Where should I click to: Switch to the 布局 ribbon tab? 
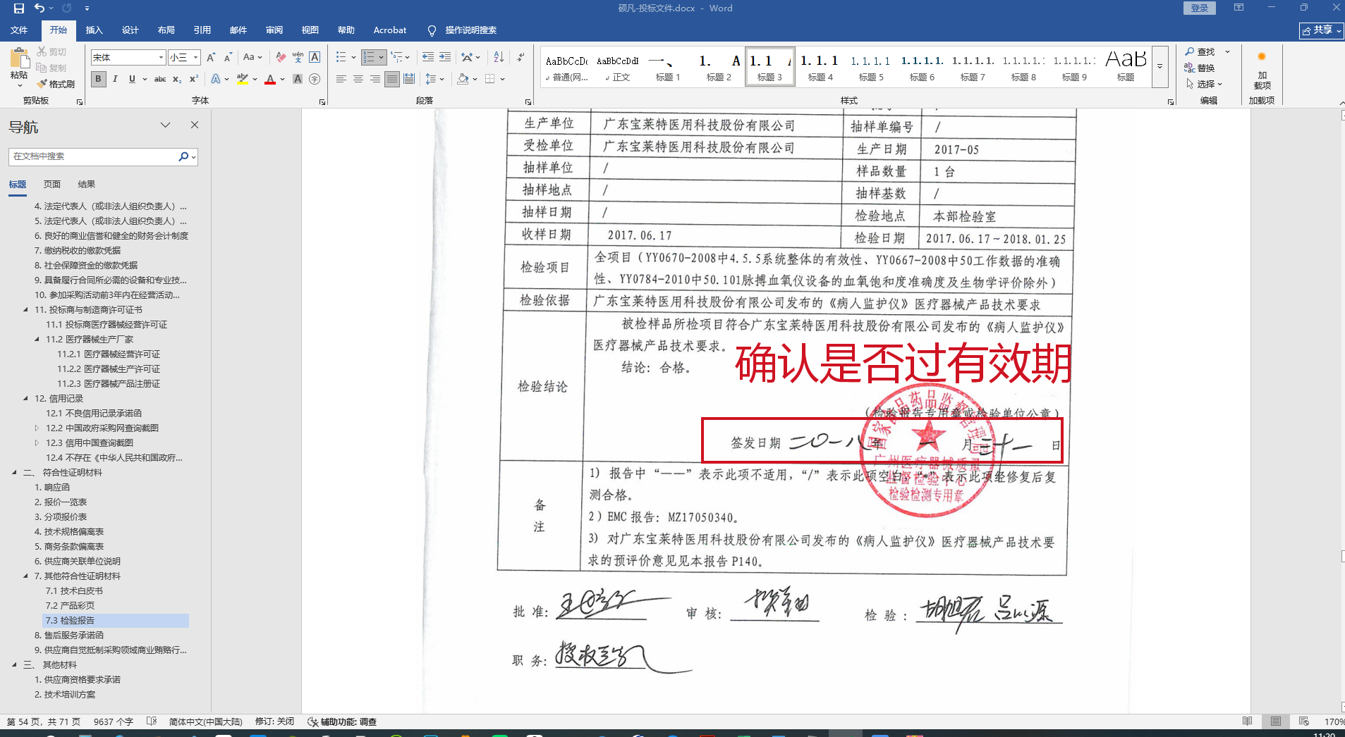(166, 30)
